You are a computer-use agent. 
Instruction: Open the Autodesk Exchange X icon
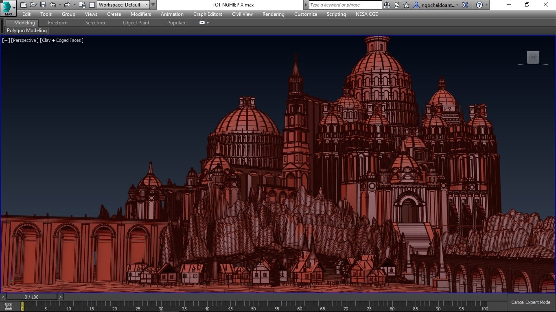(466, 5)
